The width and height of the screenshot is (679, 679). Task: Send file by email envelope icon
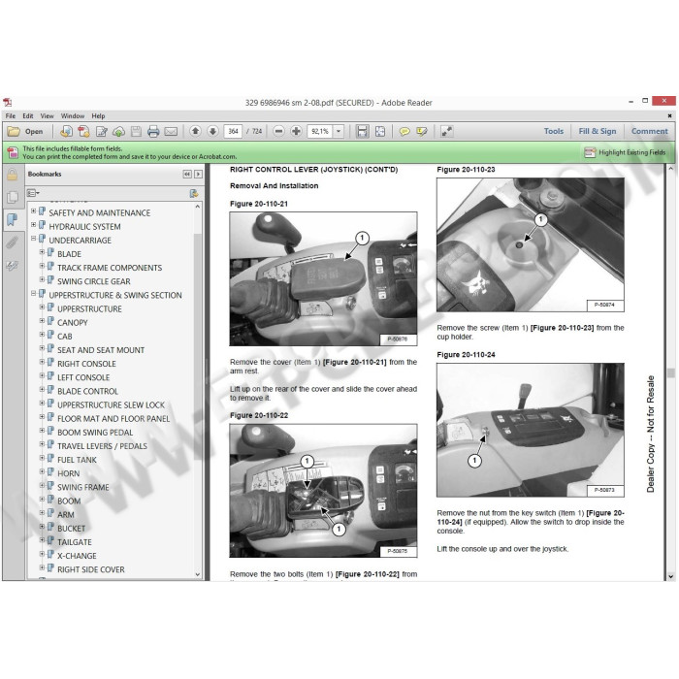tap(171, 131)
